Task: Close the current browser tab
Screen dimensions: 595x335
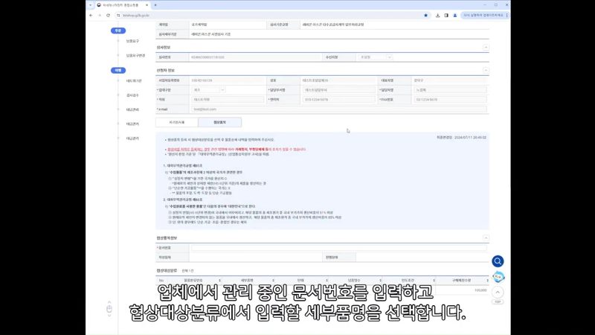Action: point(147,5)
